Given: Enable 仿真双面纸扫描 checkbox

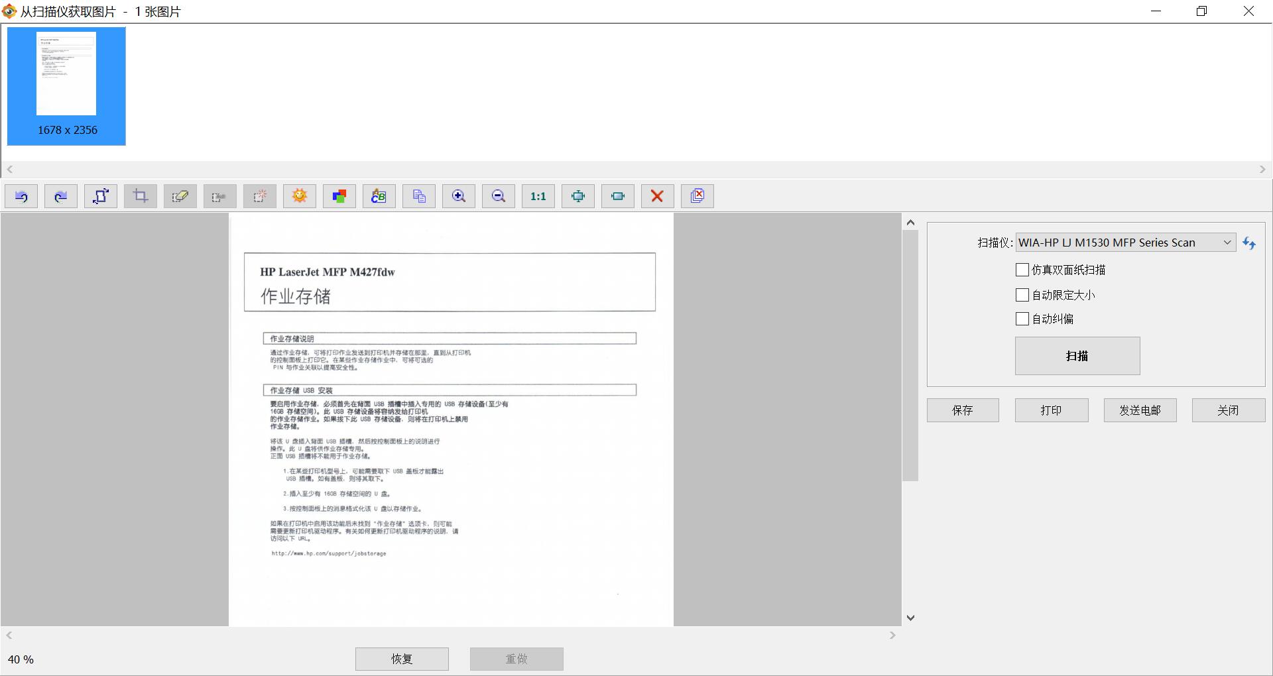Looking at the screenshot, I should tap(1022, 270).
